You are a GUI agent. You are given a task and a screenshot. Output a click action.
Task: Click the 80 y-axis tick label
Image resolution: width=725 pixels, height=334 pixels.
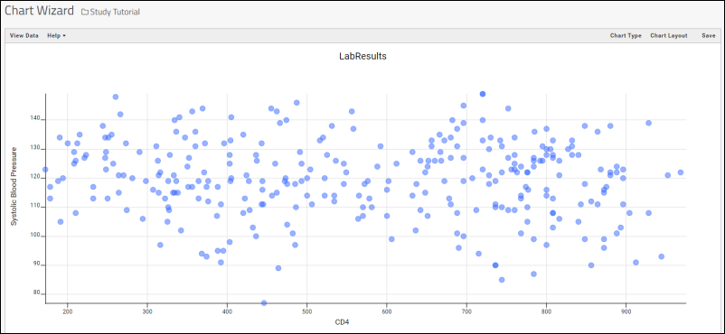pos(37,293)
